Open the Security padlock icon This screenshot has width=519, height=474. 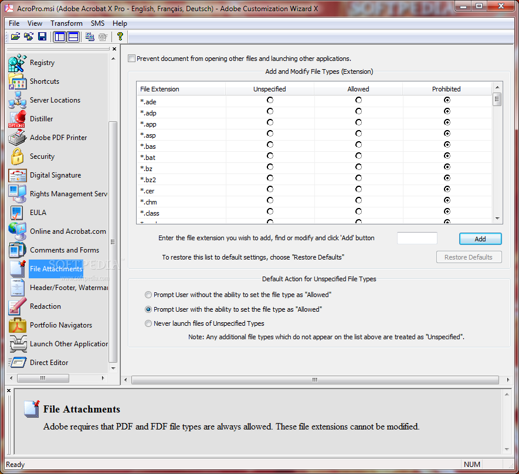point(17,156)
